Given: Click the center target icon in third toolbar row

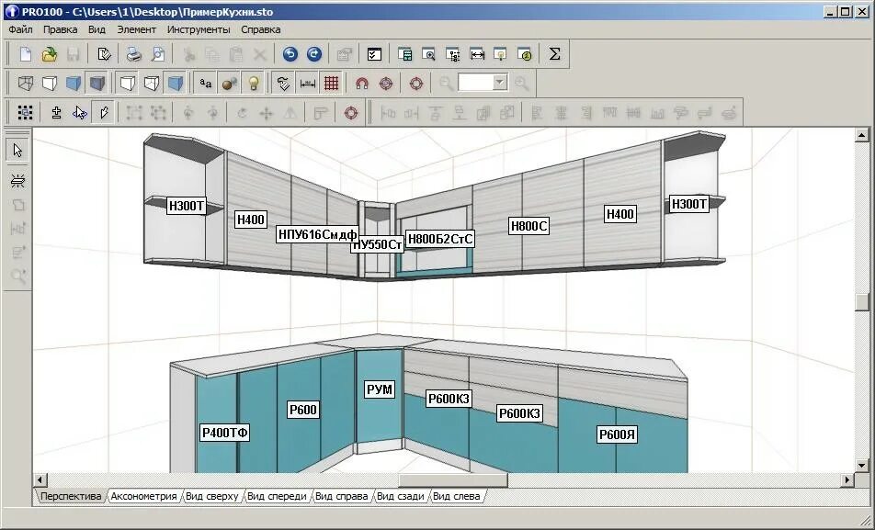Looking at the screenshot, I should 350,113.
